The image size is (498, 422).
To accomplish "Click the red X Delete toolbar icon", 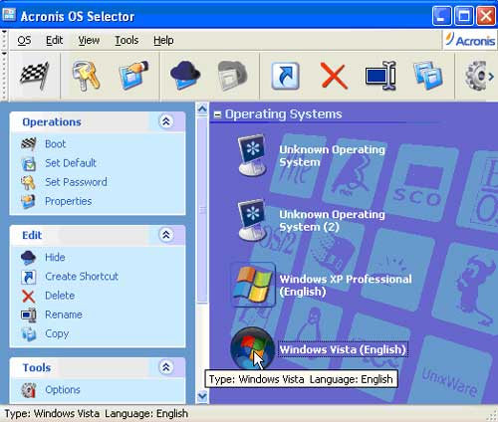I will [x=334, y=76].
